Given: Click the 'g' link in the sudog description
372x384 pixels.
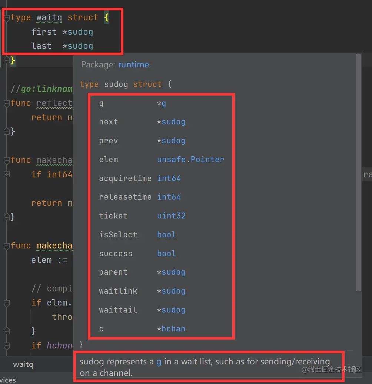Looking at the screenshot, I should [159, 362].
